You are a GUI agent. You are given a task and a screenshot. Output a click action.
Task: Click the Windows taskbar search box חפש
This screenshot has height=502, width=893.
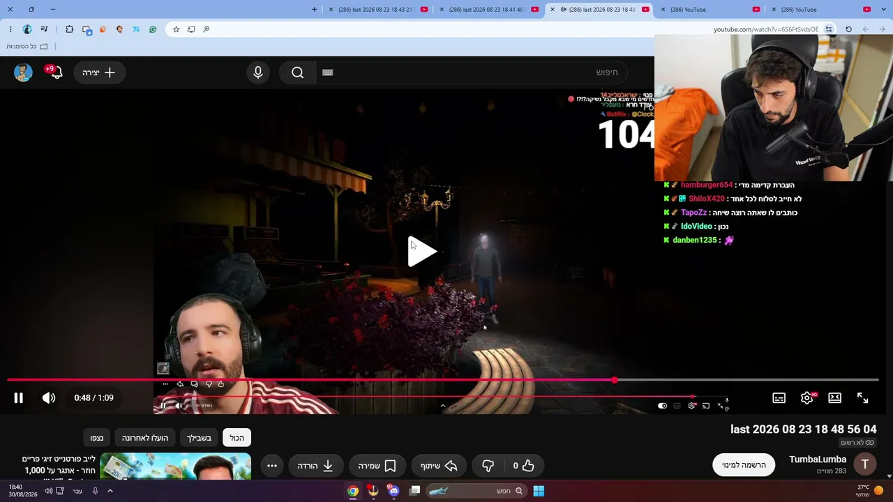[x=474, y=491]
